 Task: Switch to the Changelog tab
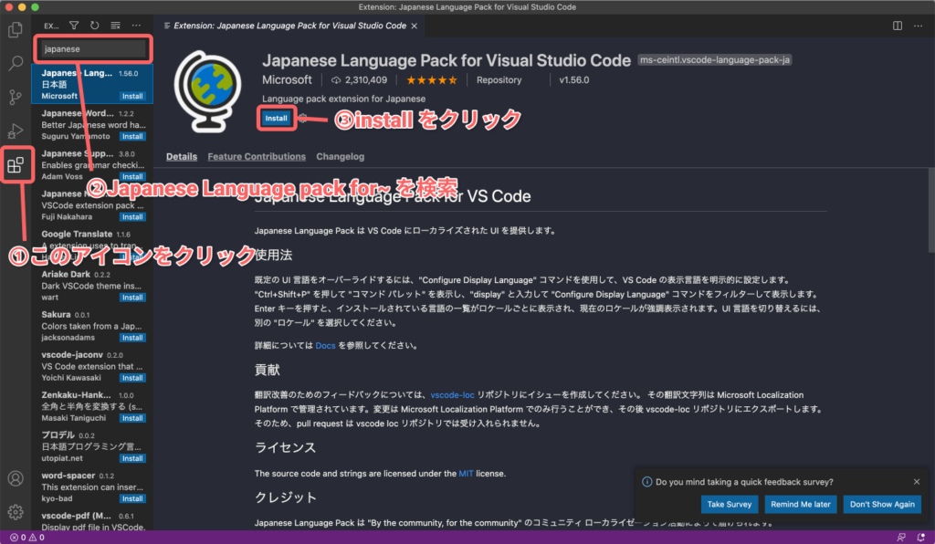(x=340, y=156)
